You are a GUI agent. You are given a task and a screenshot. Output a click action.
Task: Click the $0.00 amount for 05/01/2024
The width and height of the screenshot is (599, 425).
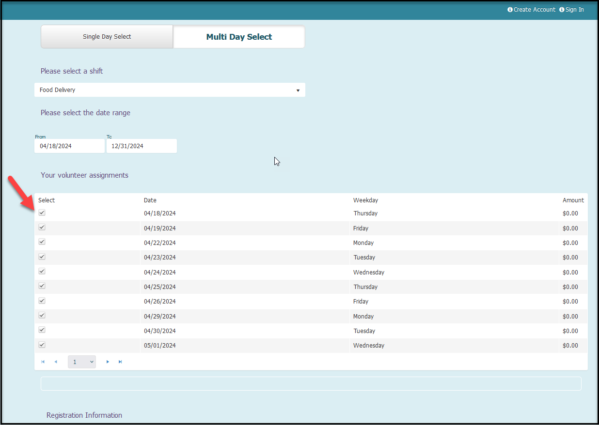(570, 346)
